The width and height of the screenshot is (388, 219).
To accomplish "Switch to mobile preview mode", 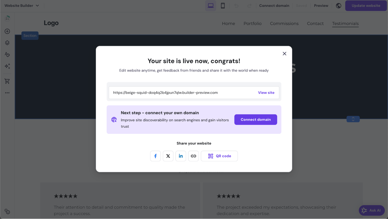I will click(223, 5).
